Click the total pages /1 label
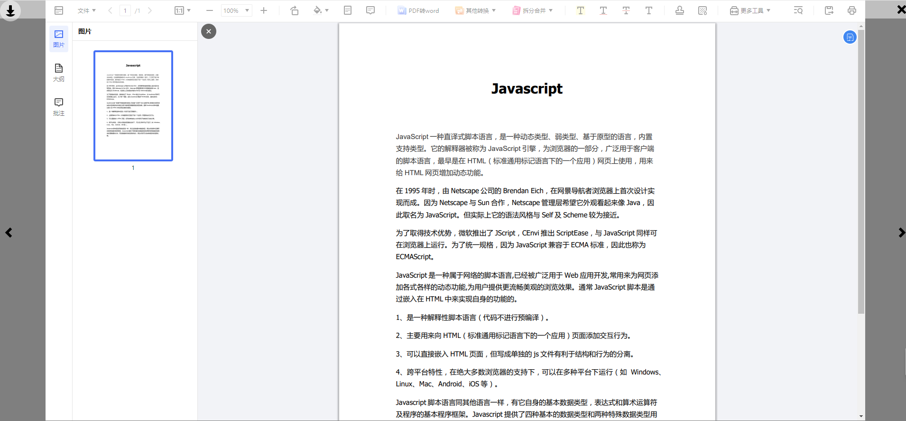 coord(138,10)
